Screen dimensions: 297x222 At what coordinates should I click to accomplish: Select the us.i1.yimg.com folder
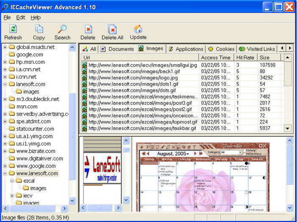click(x=34, y=143)
